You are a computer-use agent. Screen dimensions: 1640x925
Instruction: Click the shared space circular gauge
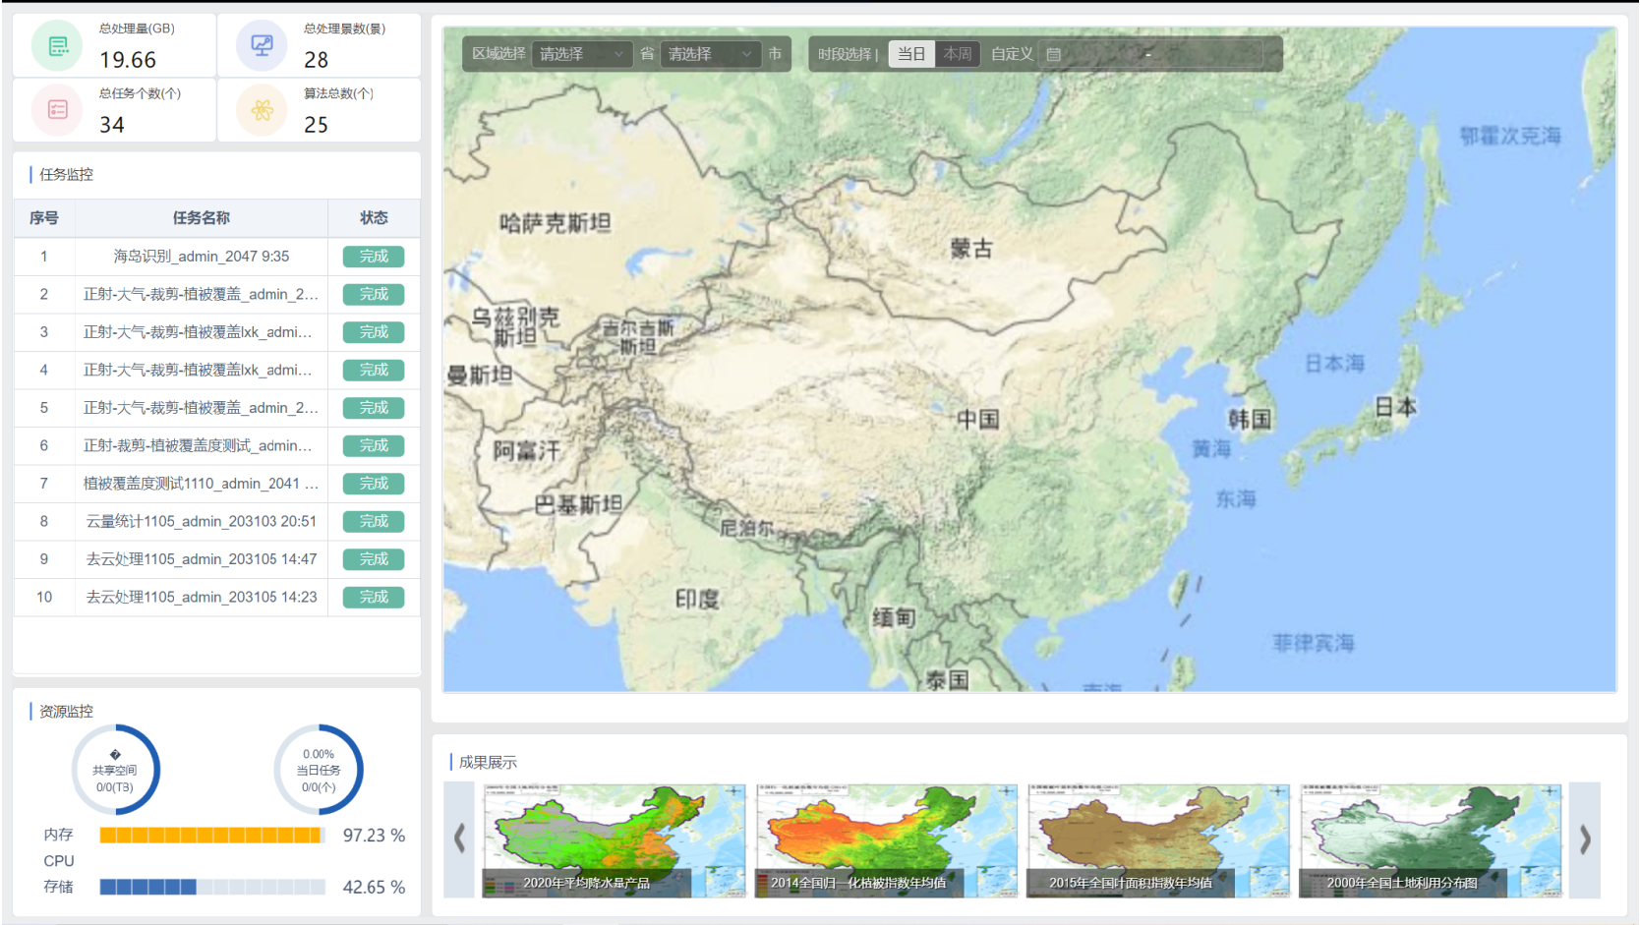tap(116, 770)
